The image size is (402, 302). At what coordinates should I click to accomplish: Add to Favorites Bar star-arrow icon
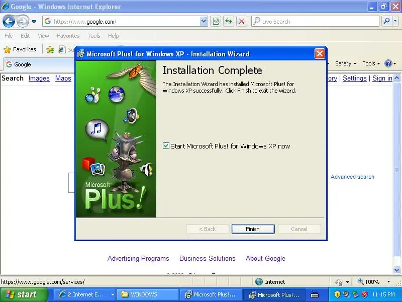coord(50,49)
